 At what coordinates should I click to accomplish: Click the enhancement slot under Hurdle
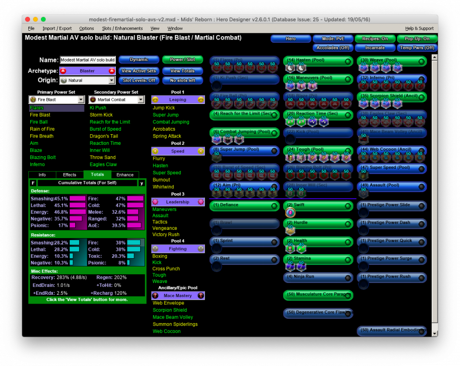coord(289,230)
